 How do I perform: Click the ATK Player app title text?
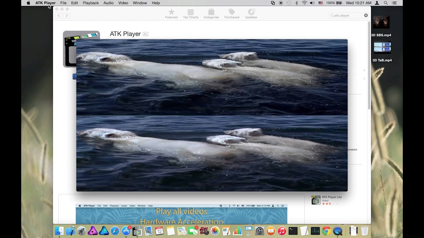pyautogui.click(x=125, y=34)
